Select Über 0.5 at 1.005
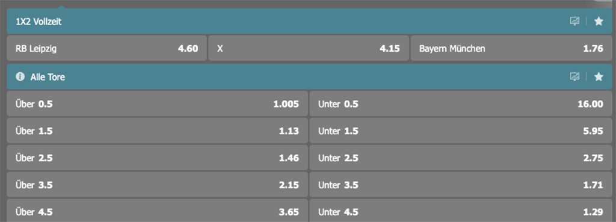 (x=157, y=103)
